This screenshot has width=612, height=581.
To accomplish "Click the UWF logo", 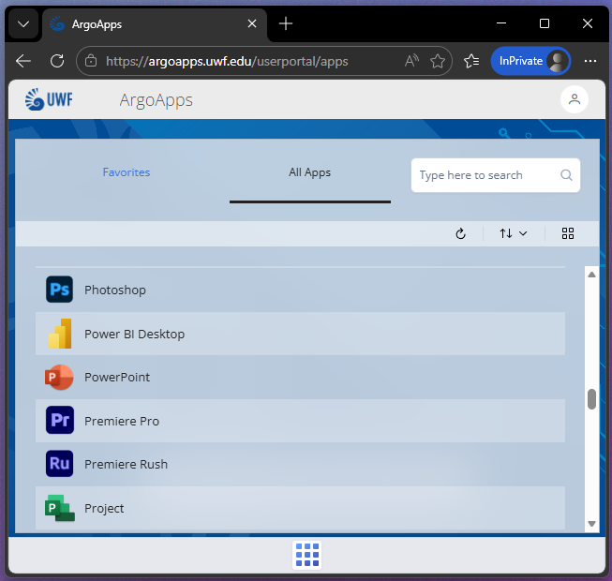I will 49,99.
